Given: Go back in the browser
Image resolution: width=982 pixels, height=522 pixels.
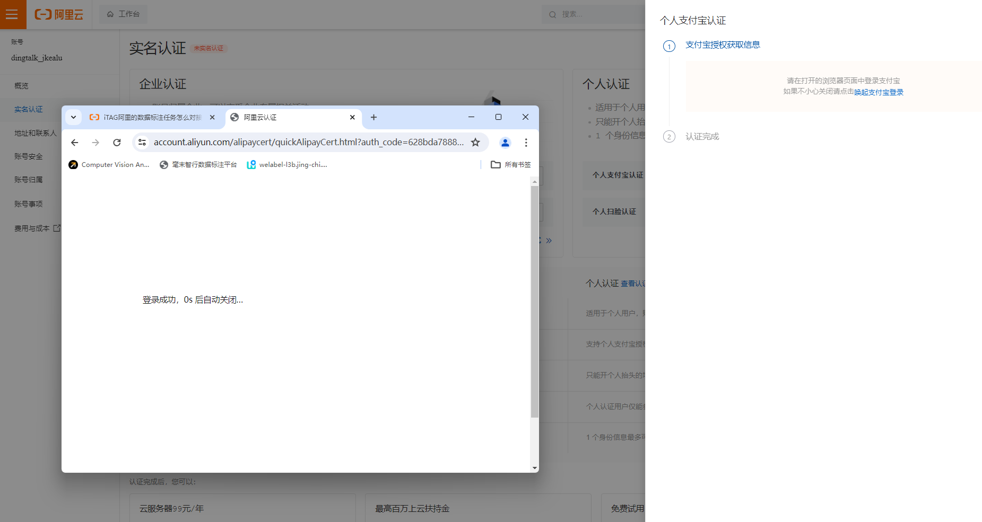Looking at the screenshot, I should click(74, 142).
